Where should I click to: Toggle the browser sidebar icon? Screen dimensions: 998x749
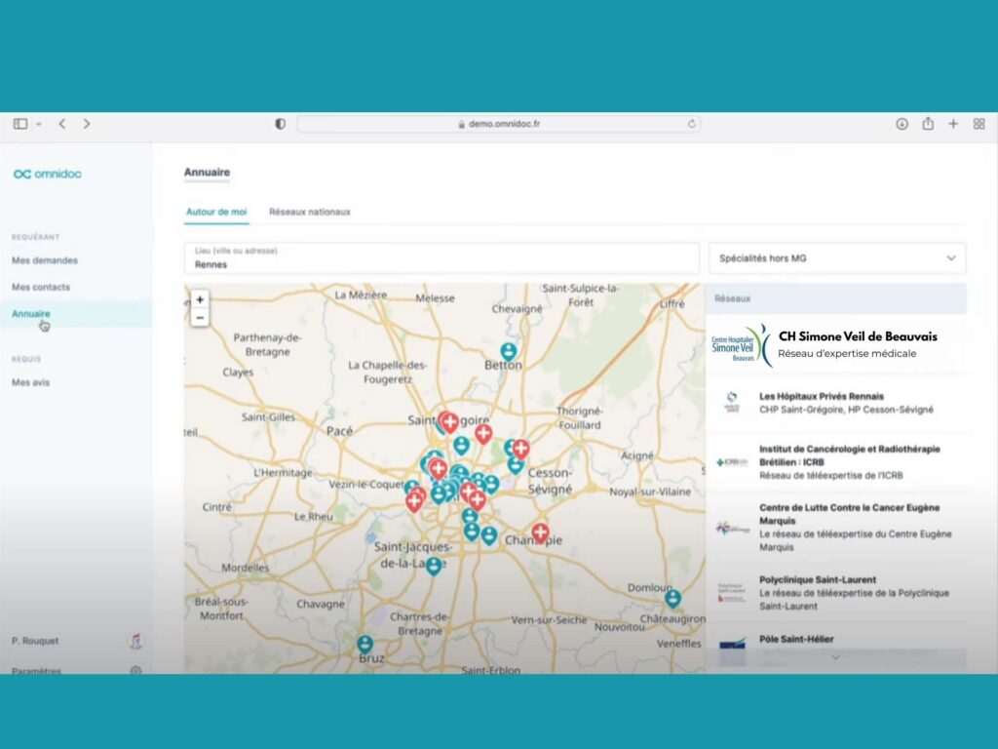20,124
